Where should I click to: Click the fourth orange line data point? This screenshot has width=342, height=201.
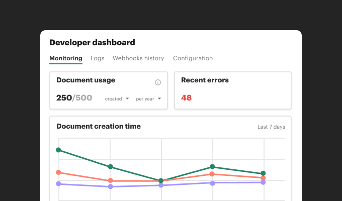pos(212,174)
